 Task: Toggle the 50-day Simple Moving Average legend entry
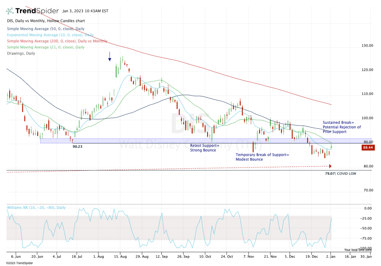pyautogui.click(x=45, y=29)
